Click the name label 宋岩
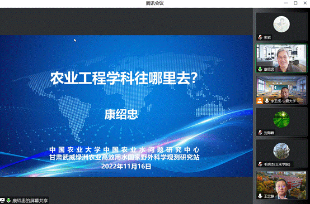The width and height of the screenshot is (310, 204). pos(267,37)
